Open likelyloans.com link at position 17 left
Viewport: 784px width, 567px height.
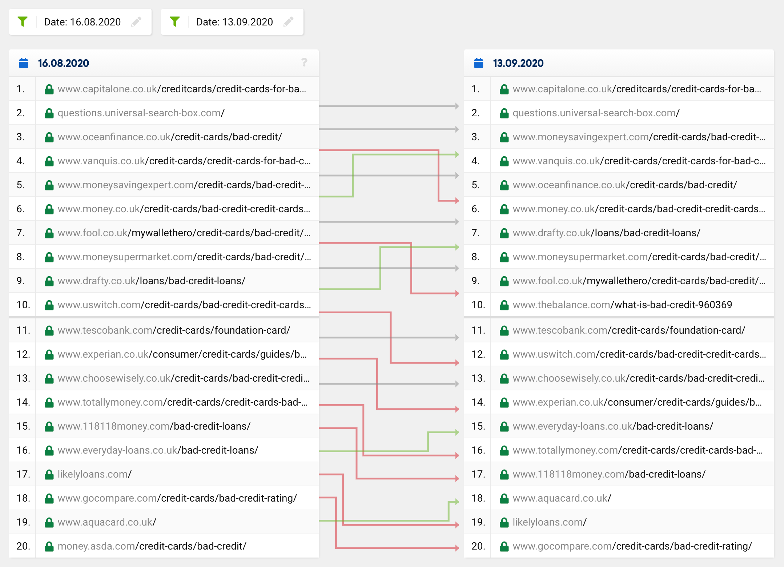click(x=95, y=474)
